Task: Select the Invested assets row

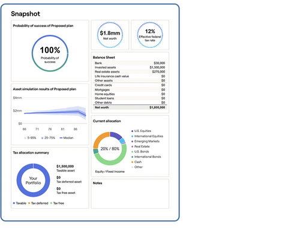Action: click(130, 67)
